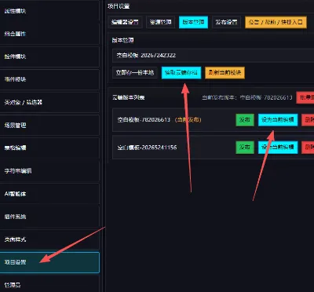Select the version row 空白模板-20265241156
314x292 pixels.
pyautogui.click(x=213, y=148)
